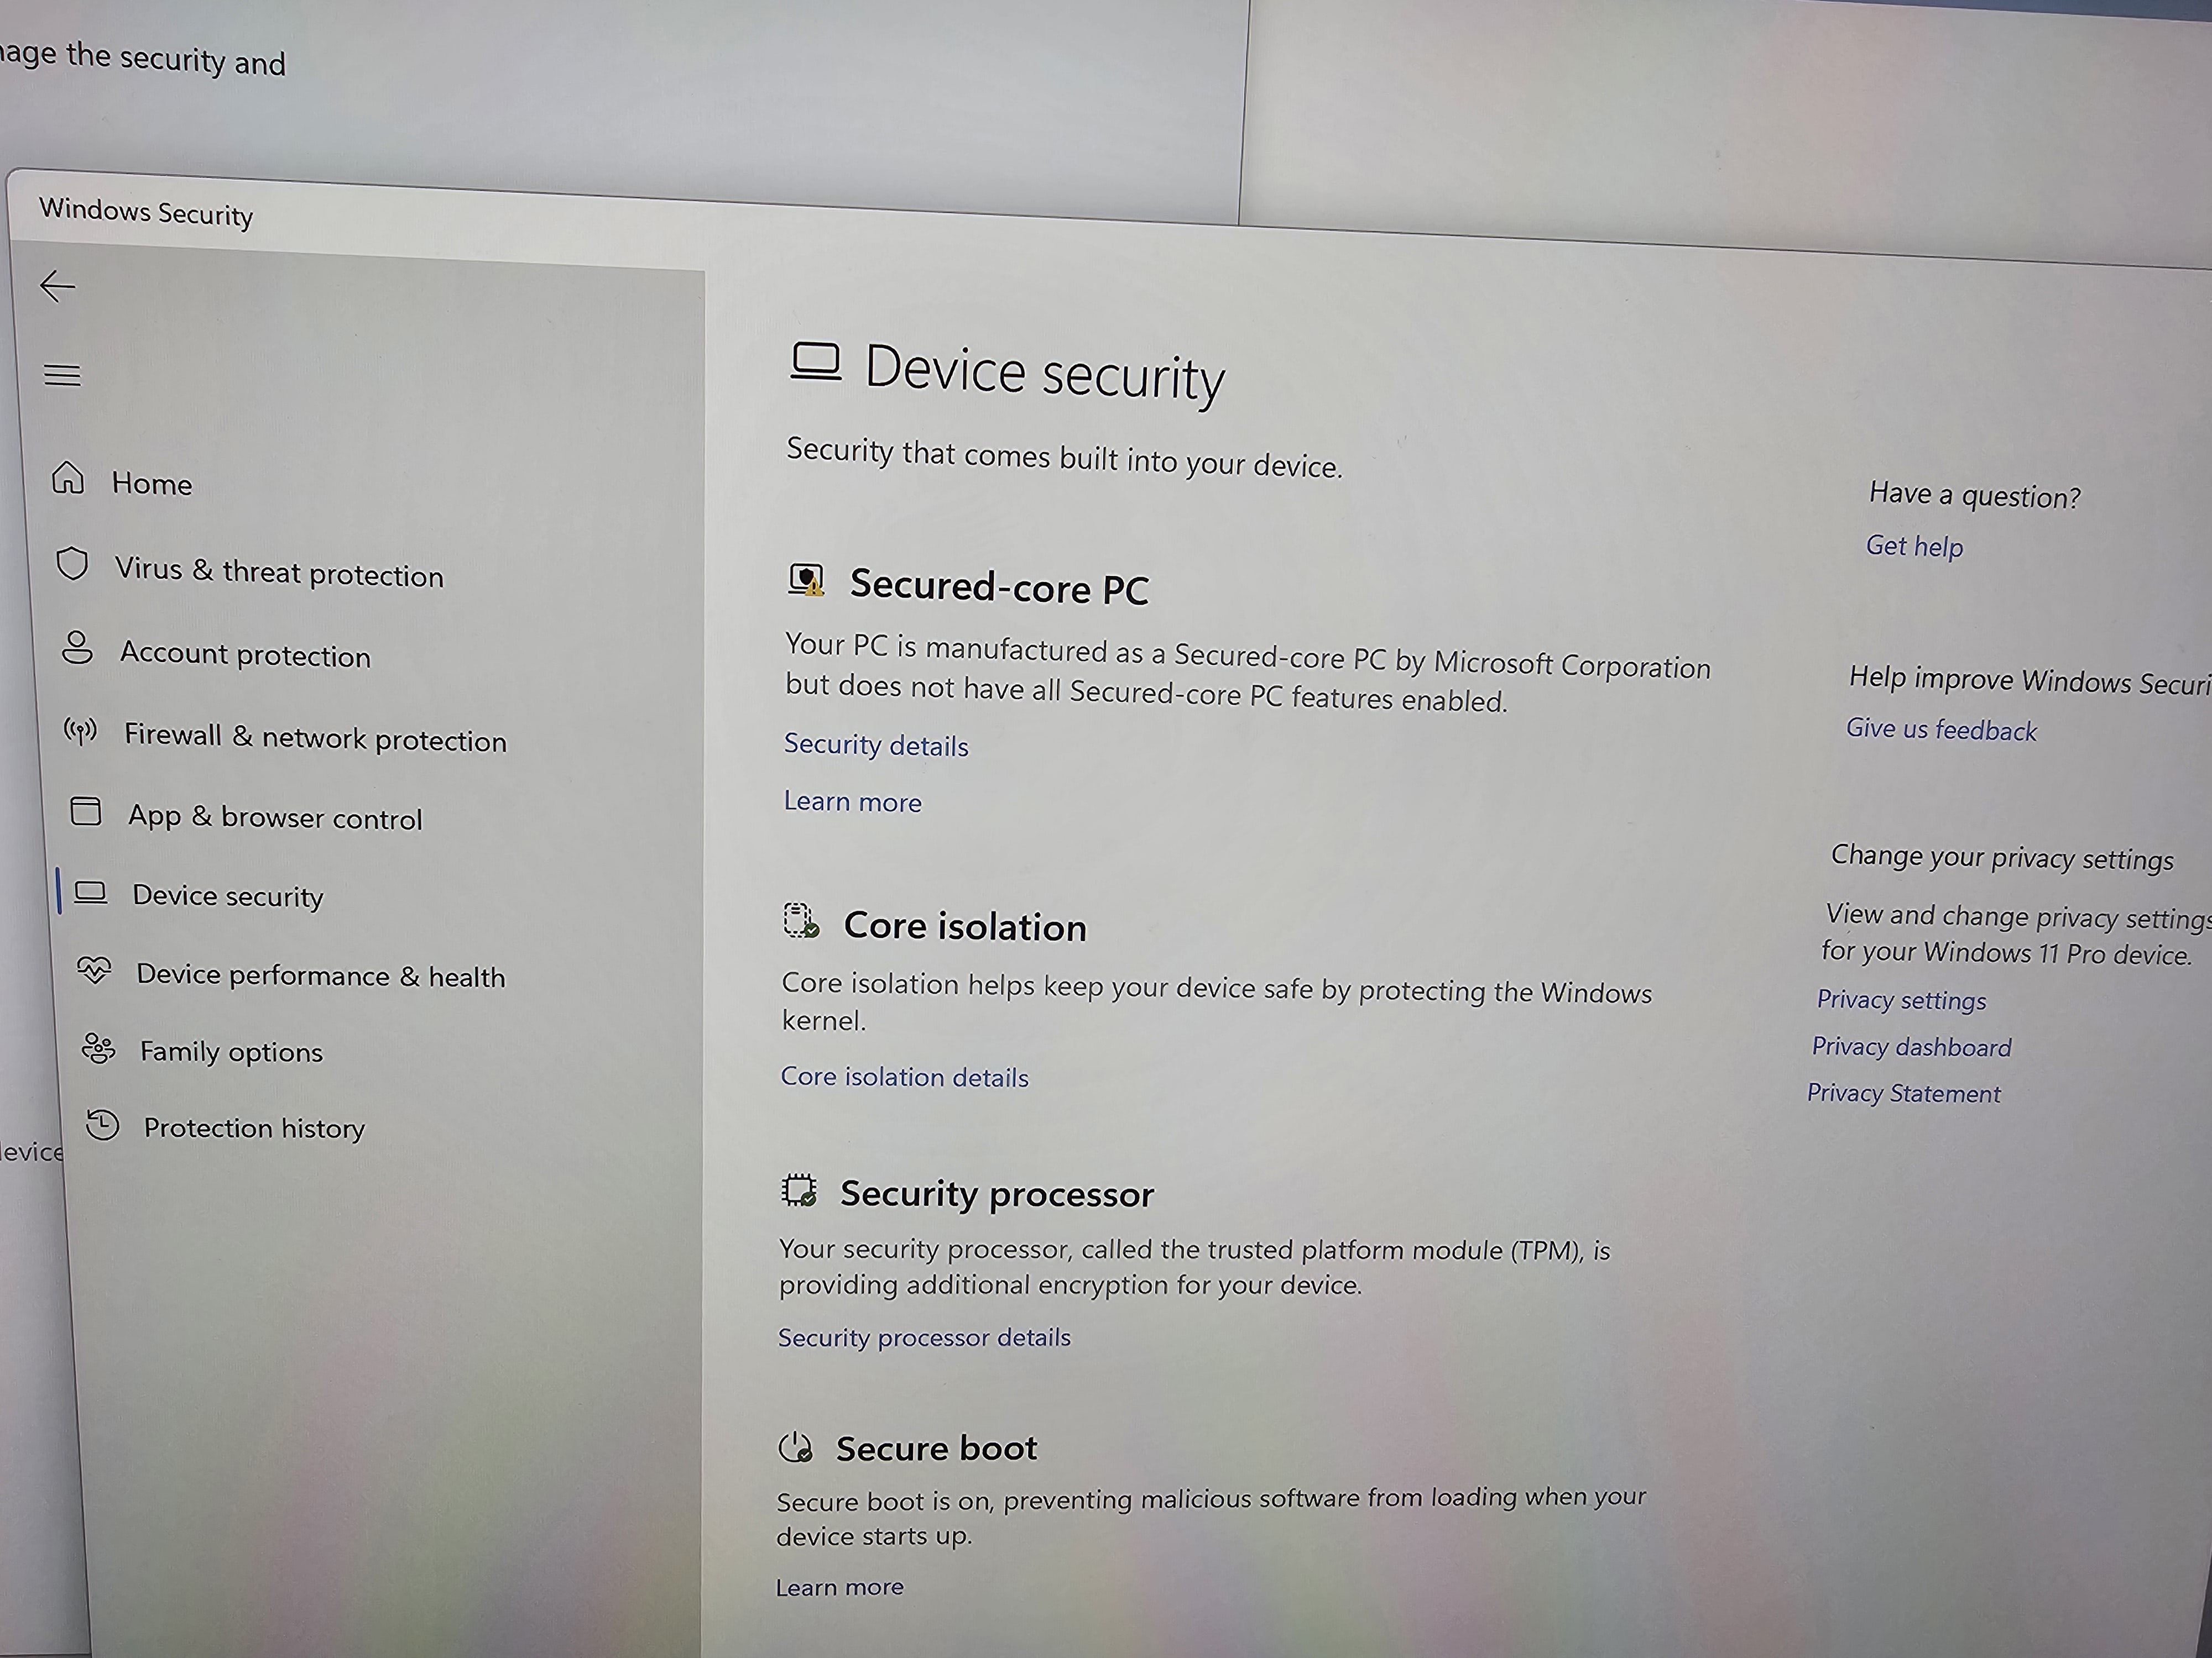Open Security details link
The width and height of the screenshot is (2212, 1658).
[876, 744]
